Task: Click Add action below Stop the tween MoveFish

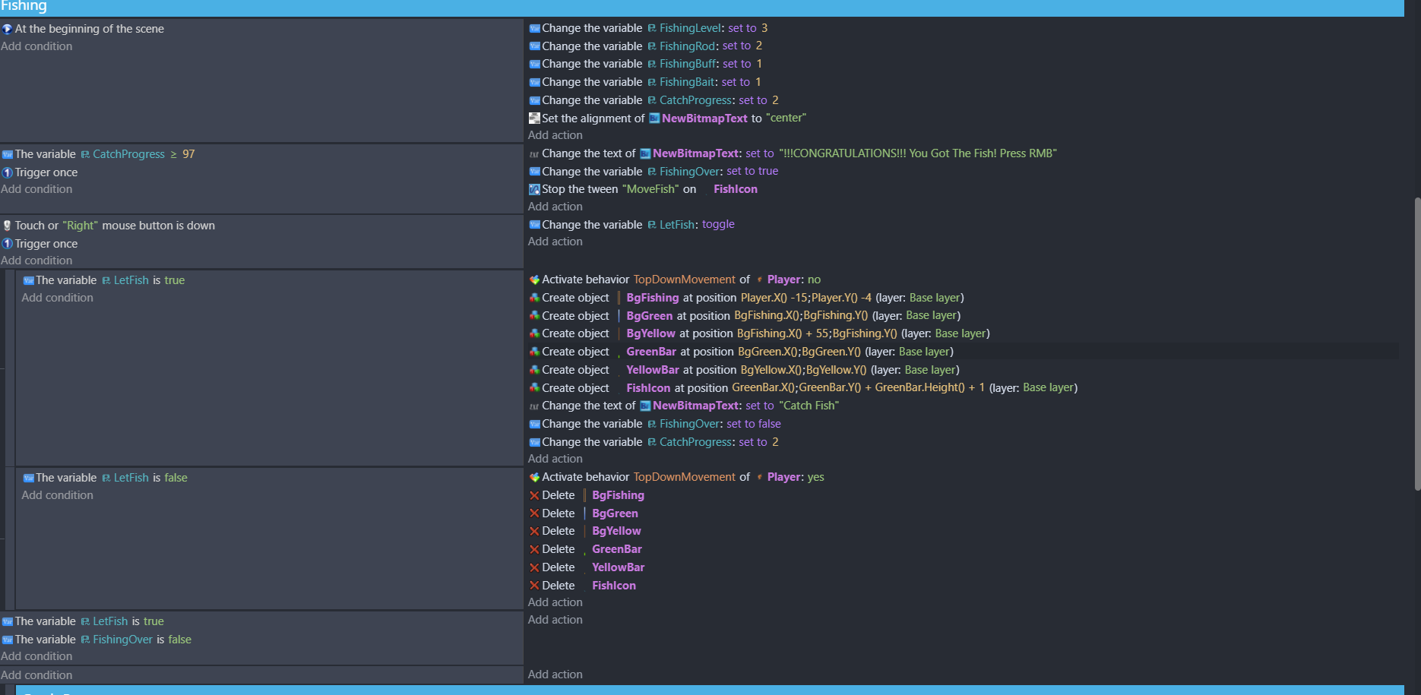Action: tap(555, 207)
